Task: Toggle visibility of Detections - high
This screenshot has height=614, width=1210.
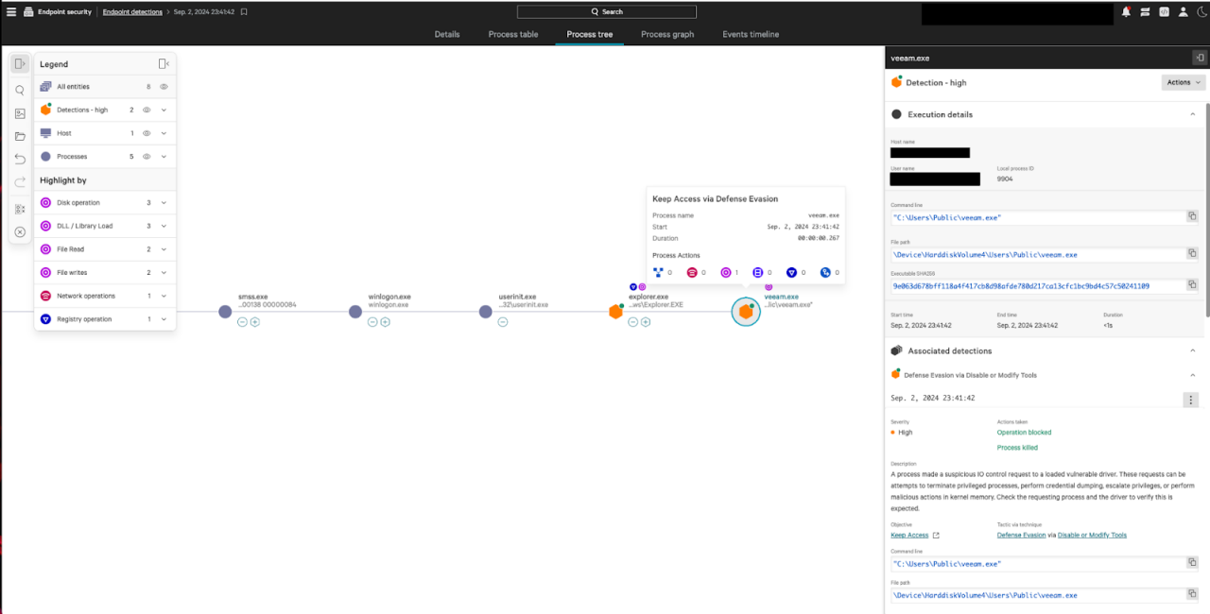Action: (147, 110)
